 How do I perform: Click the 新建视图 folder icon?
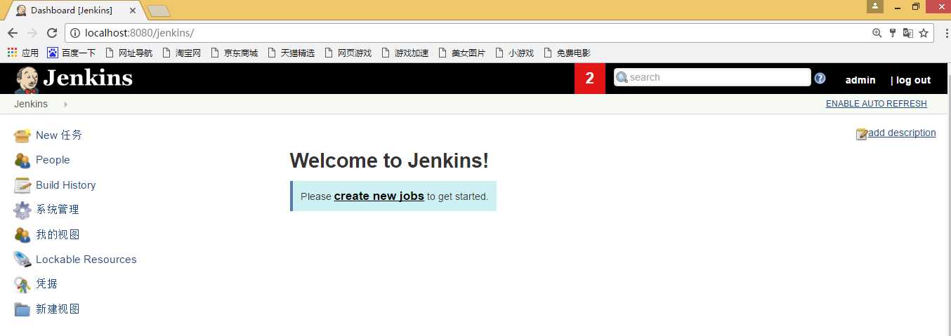coord(22,309)
